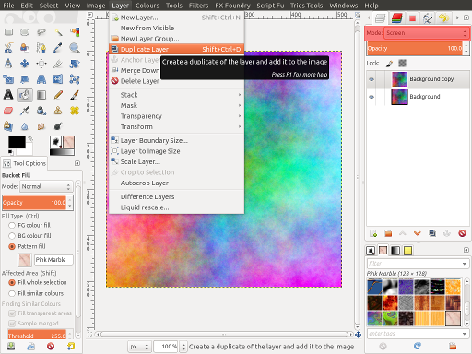Viewport: 472px width, 354px height.
Task: Select the Pencil tool
Action: point(58,95)
